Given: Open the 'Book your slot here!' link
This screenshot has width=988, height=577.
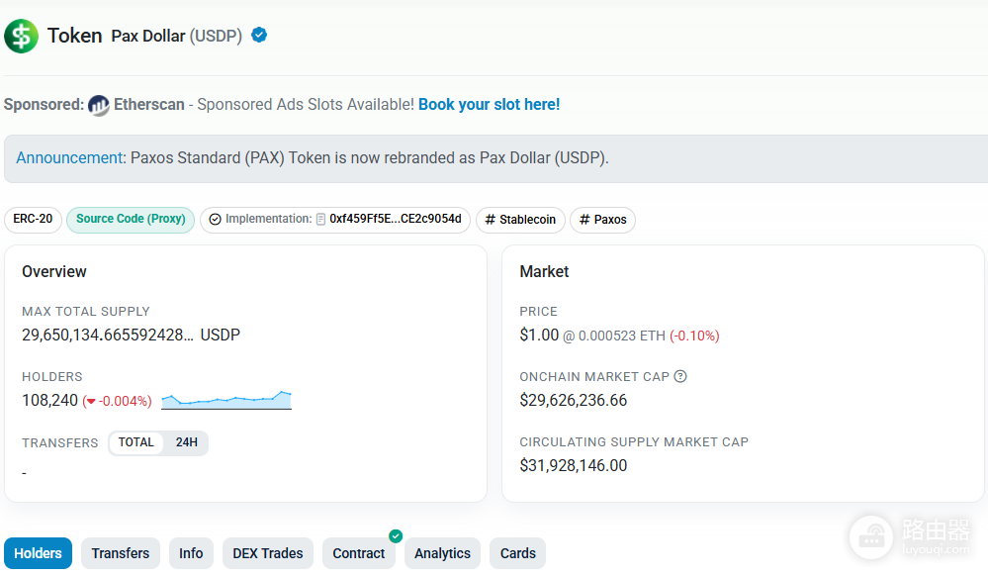Looking at the screenshot, I should [489, 105].
